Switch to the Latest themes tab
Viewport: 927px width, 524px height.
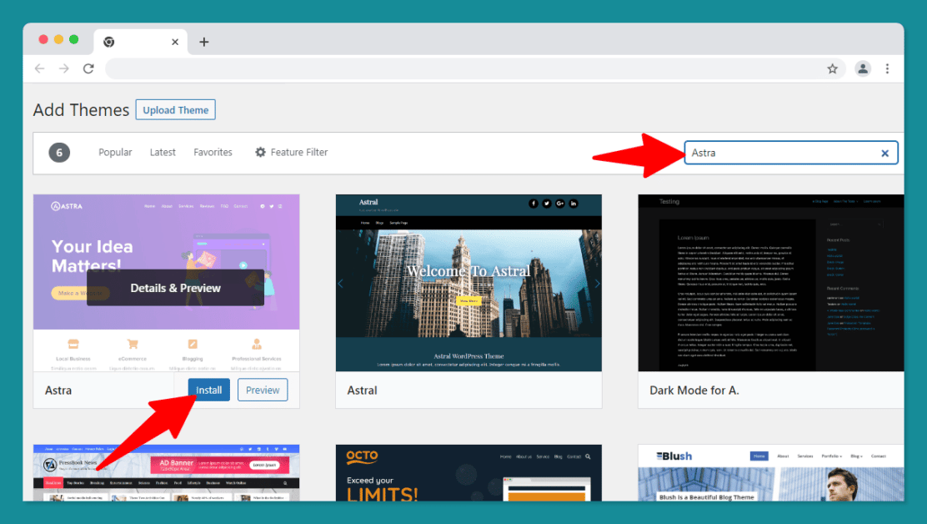tap(163, 152)
